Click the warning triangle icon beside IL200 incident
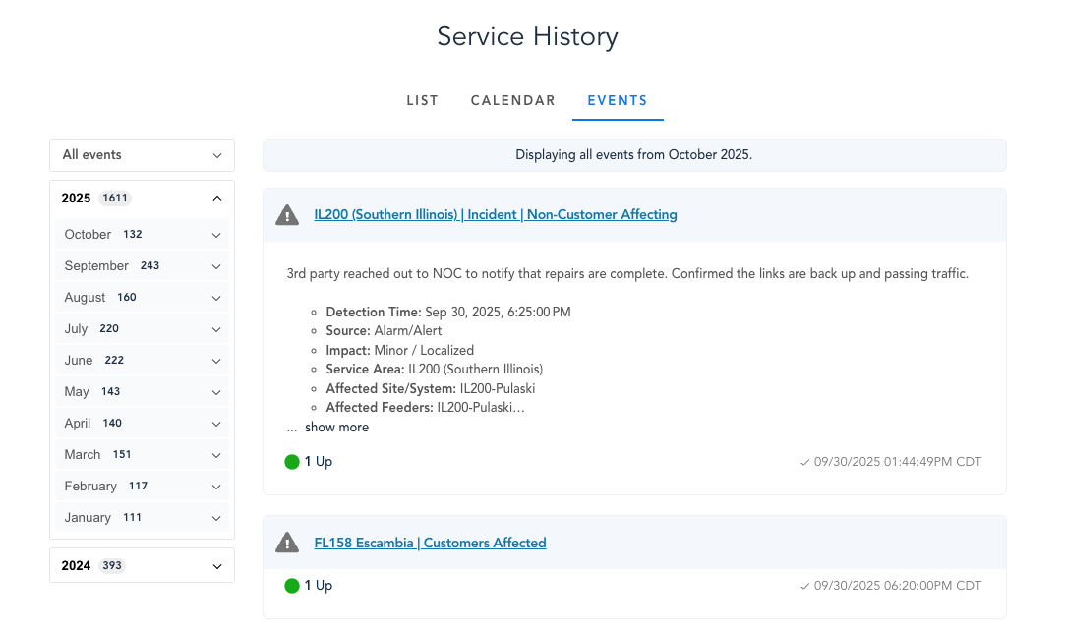Image resolution: width=1065 pixels, height=631 pixels. point(287,215)
